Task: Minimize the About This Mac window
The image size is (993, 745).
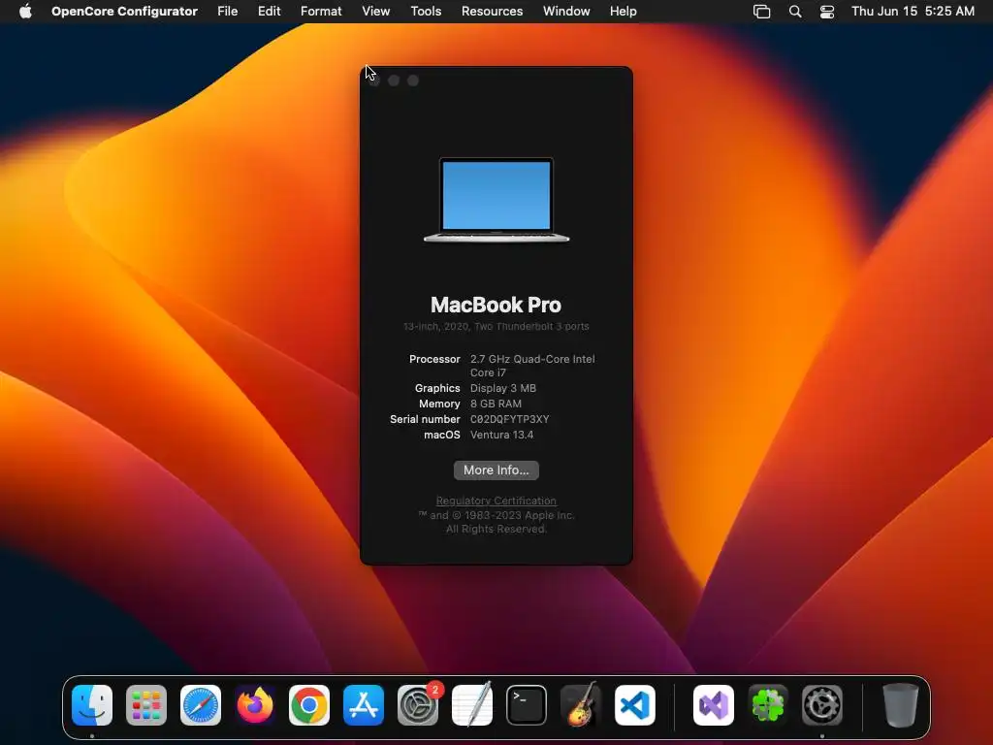Action: click(x=394, y=81)
